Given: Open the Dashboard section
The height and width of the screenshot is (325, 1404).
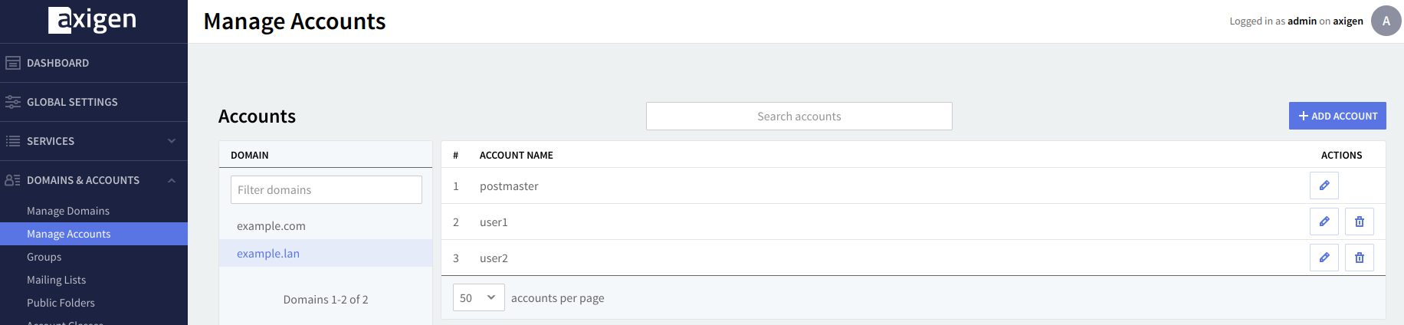Looking at the screenshot, I should point(57,63).
